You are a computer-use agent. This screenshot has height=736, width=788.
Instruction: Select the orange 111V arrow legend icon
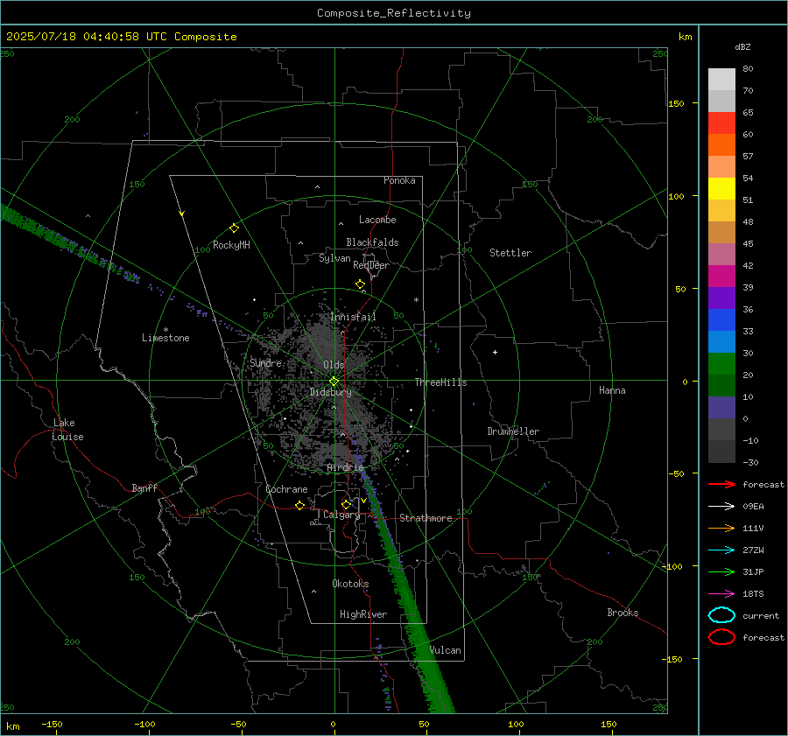coord(721,528)
